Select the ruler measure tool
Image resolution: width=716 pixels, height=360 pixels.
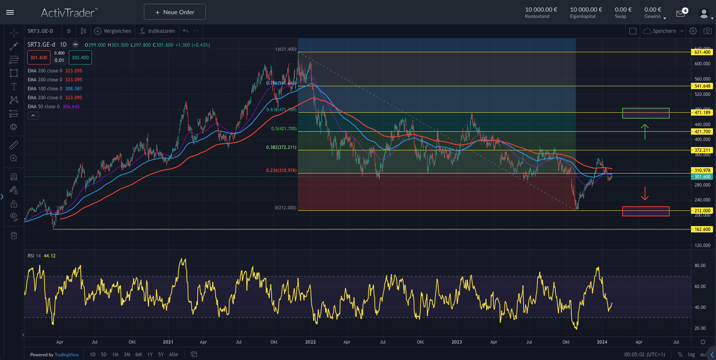[x=14, y=145]
